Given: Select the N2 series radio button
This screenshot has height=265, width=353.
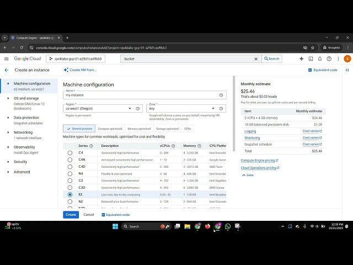Looking at the screenshot, I should coord(70,202).
